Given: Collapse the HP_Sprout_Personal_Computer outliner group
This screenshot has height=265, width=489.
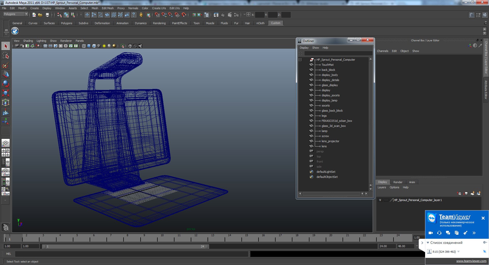Looking at the screenshot, I should (300, 60).
